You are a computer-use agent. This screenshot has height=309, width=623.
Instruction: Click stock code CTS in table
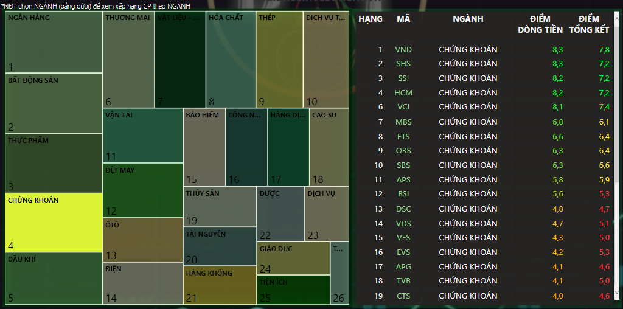pos(403,296)
